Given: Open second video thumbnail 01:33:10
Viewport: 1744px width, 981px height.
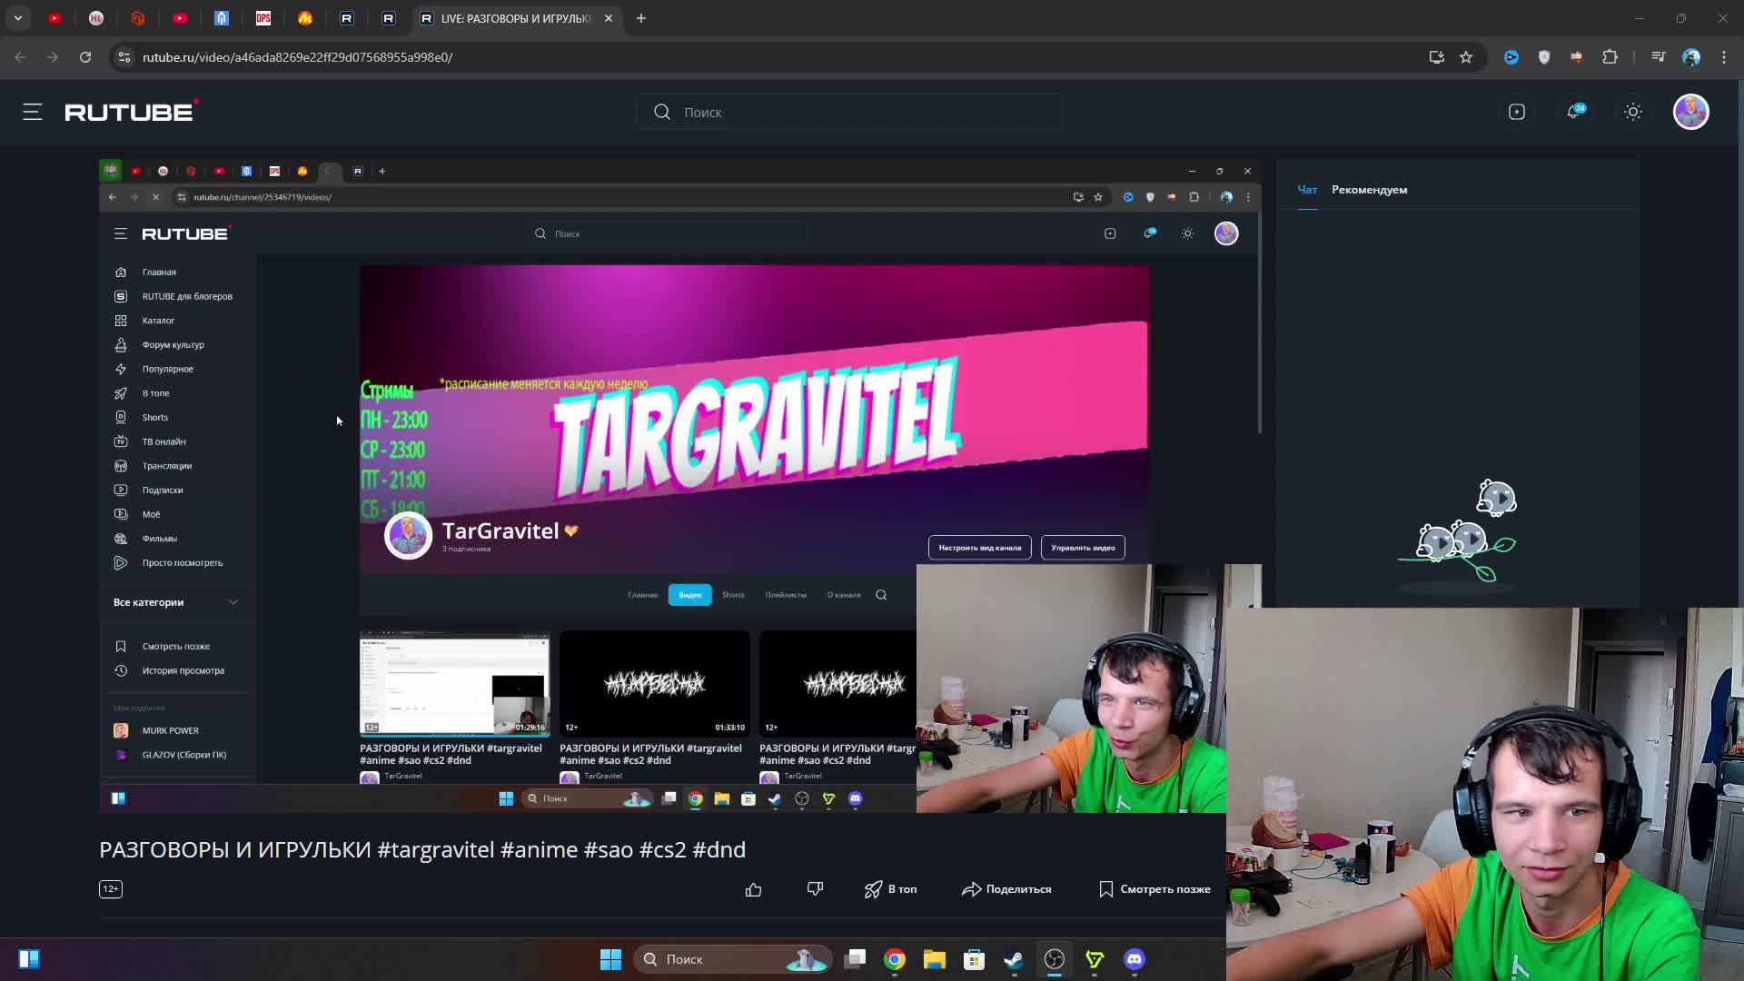Looking at the screenshot, I should point(655,683).
